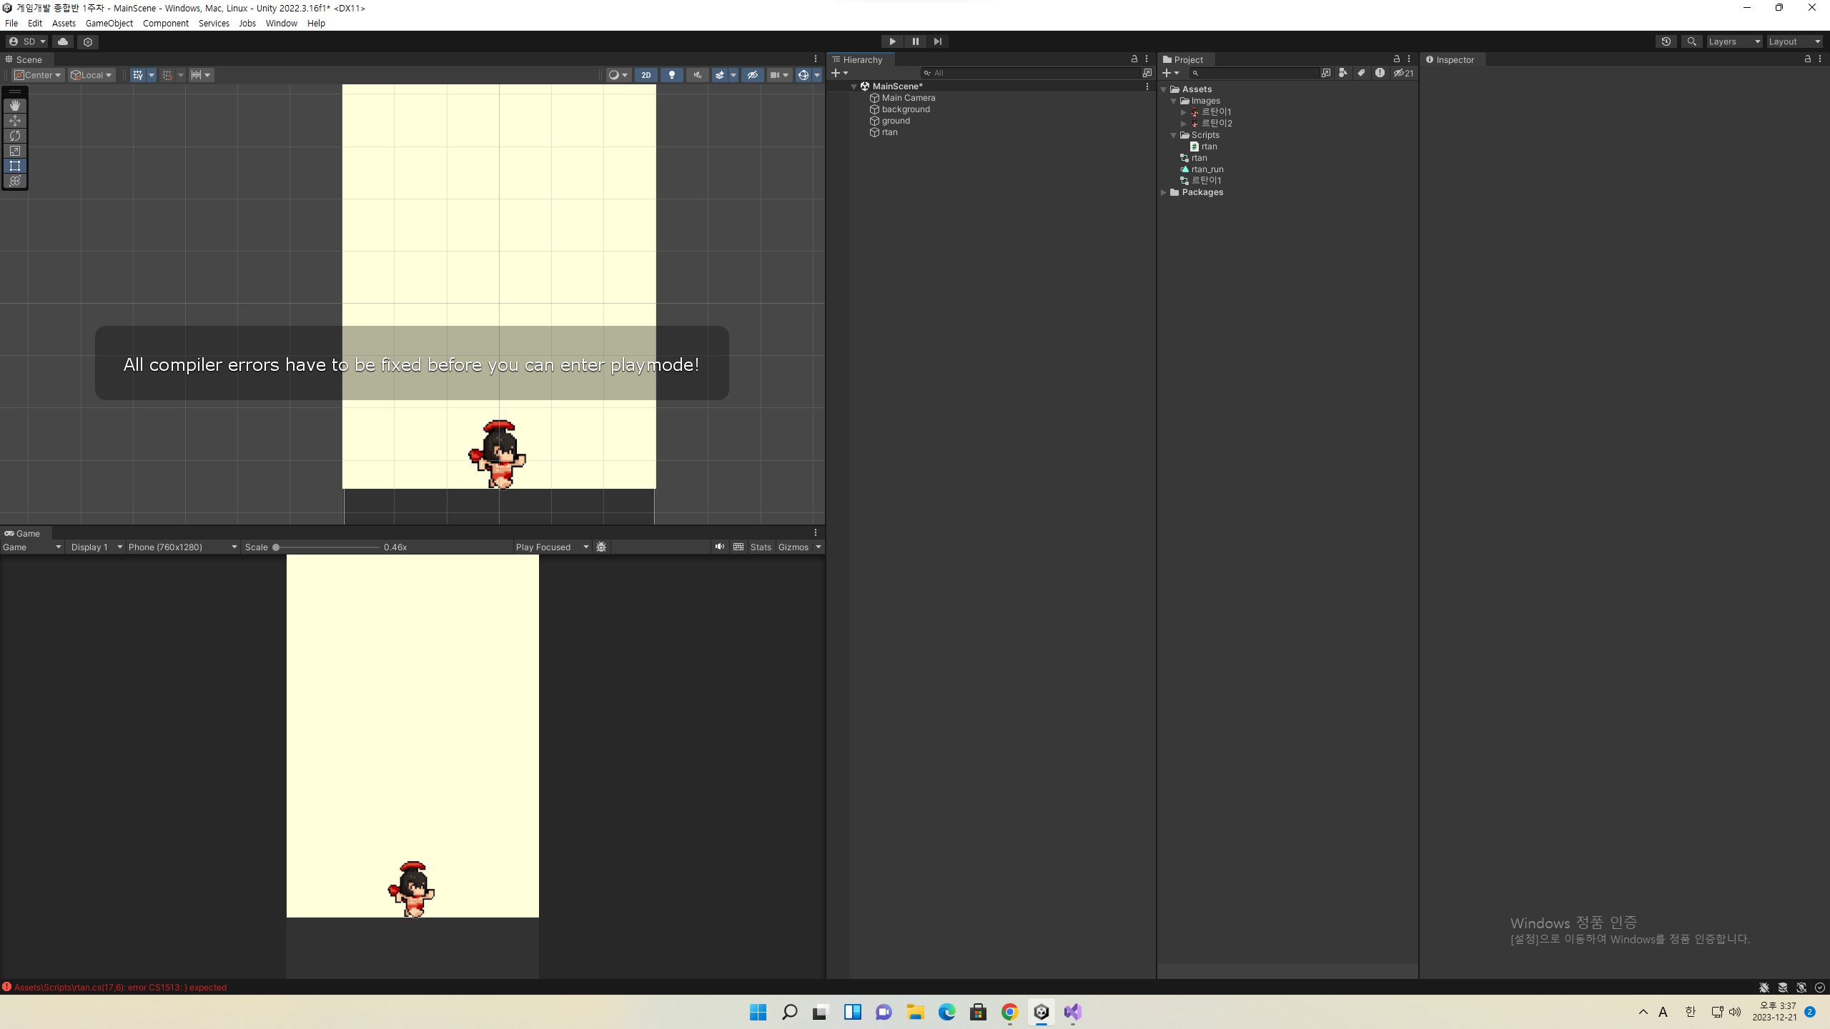Toggle Game view Gizmos button
Image resolution: width=1830 pixels, height=1029 pixels.
(x=793, y=547)
